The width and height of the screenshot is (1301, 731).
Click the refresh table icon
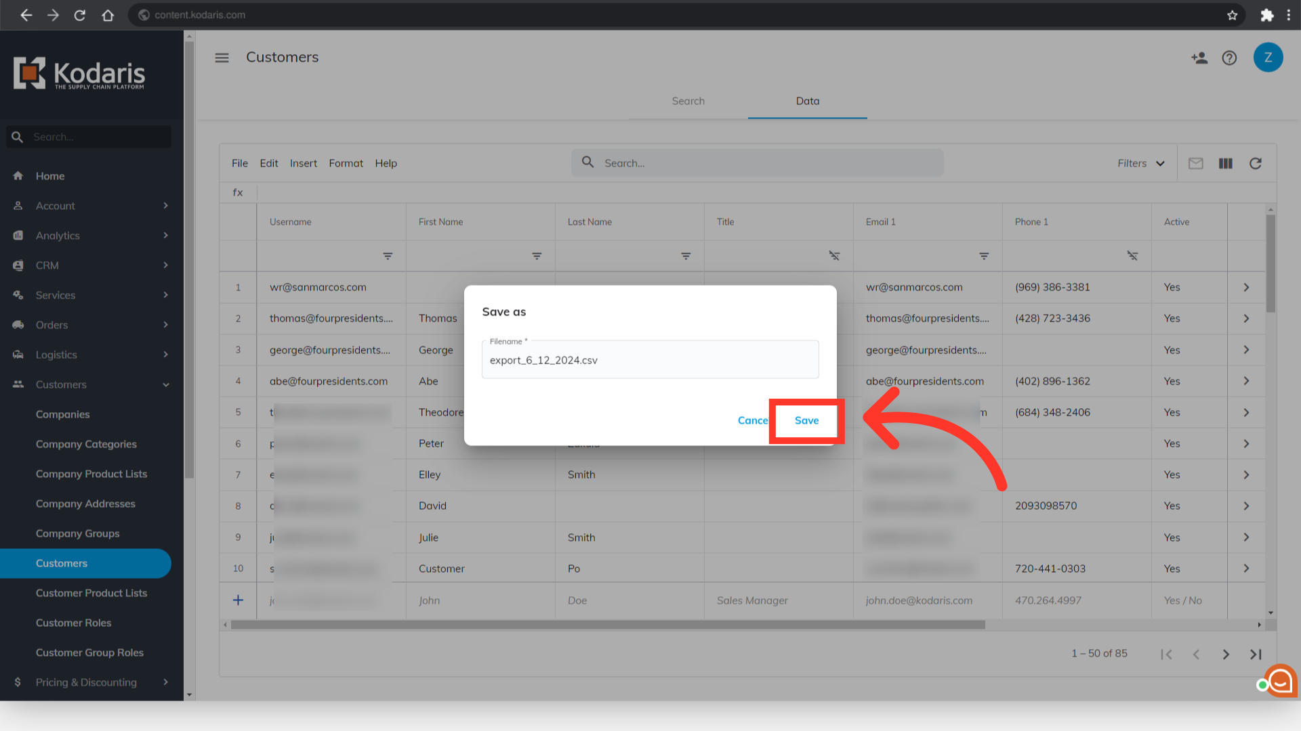pos(1255,163)
